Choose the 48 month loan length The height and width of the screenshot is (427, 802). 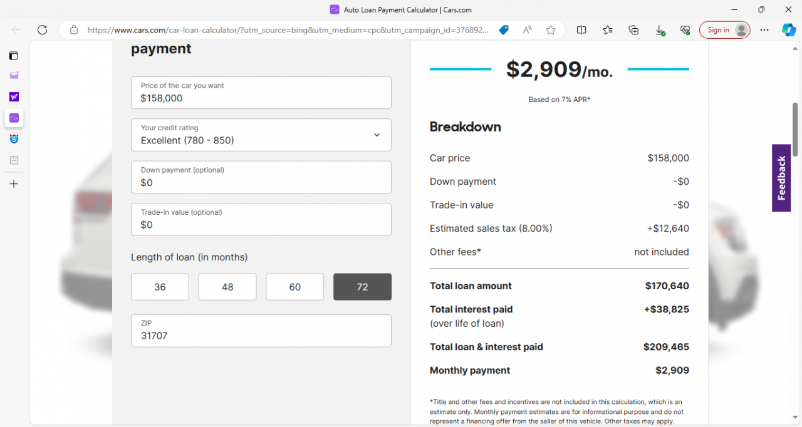point(227,287)
